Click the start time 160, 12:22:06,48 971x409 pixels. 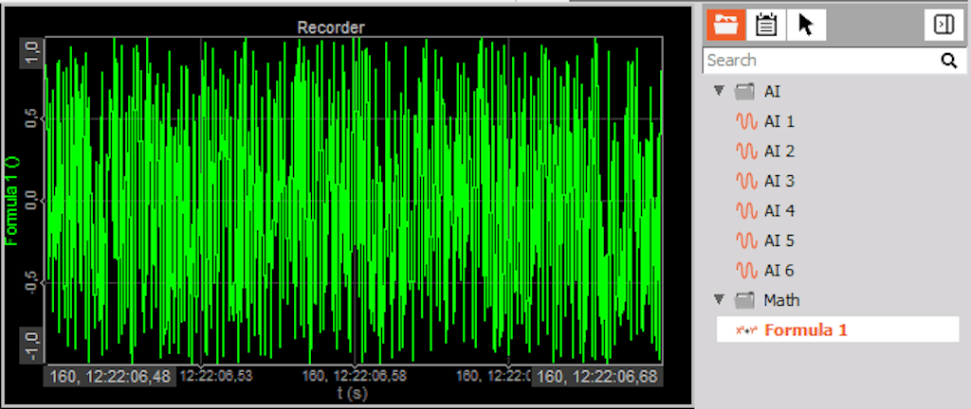click(x=110, y=377)
